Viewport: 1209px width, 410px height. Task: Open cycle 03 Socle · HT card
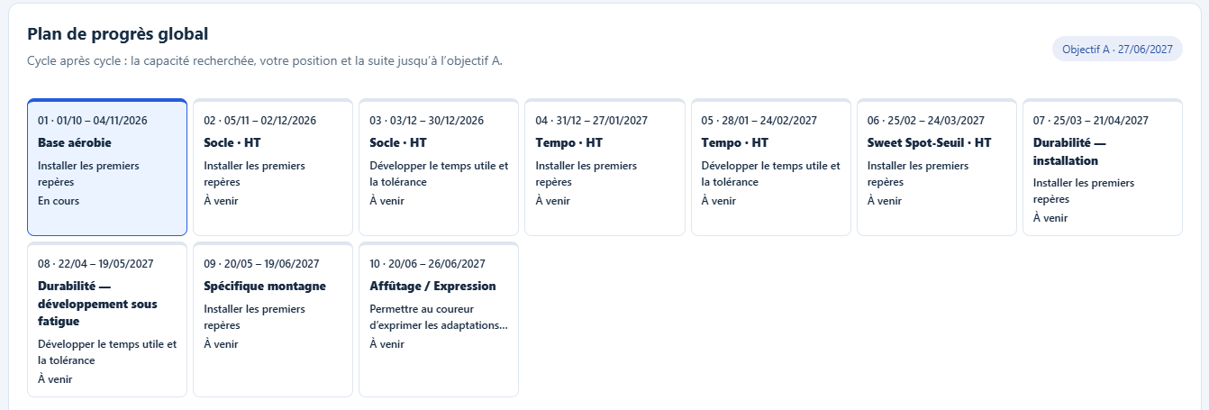439,168
